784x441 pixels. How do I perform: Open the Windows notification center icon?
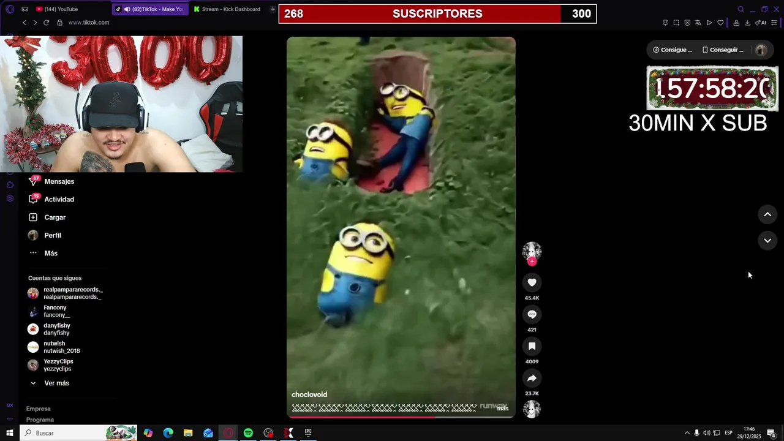point(771,433)
